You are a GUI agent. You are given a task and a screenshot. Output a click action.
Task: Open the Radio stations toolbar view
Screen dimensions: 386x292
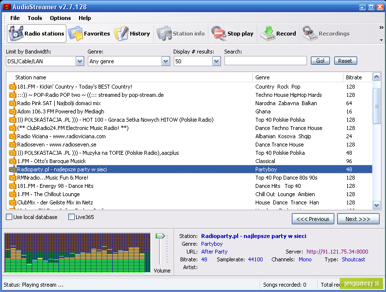[x=37, y=34]
